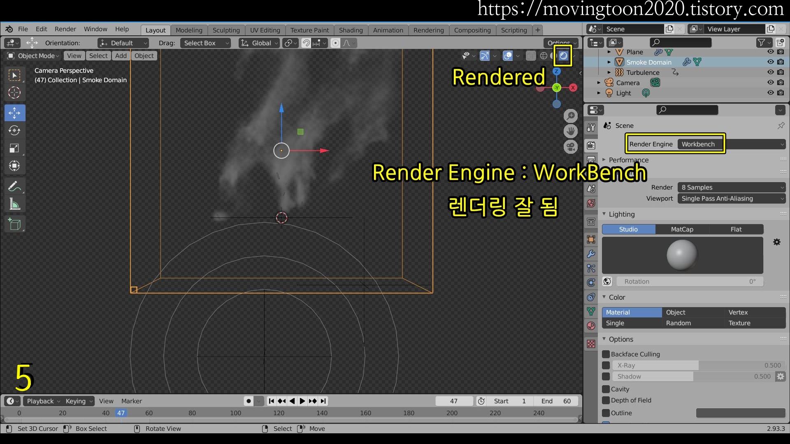Open the Physics properties tab
Screen dimensions: 790x444
coord(591,282)
